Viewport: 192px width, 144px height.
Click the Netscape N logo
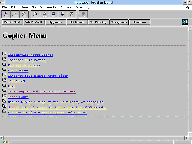pos(185,22)
